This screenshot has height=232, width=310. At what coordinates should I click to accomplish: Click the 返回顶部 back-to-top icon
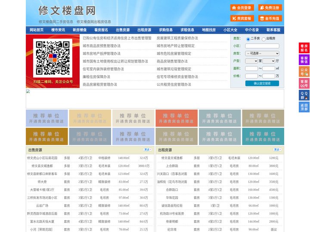(x=304, y=107)
